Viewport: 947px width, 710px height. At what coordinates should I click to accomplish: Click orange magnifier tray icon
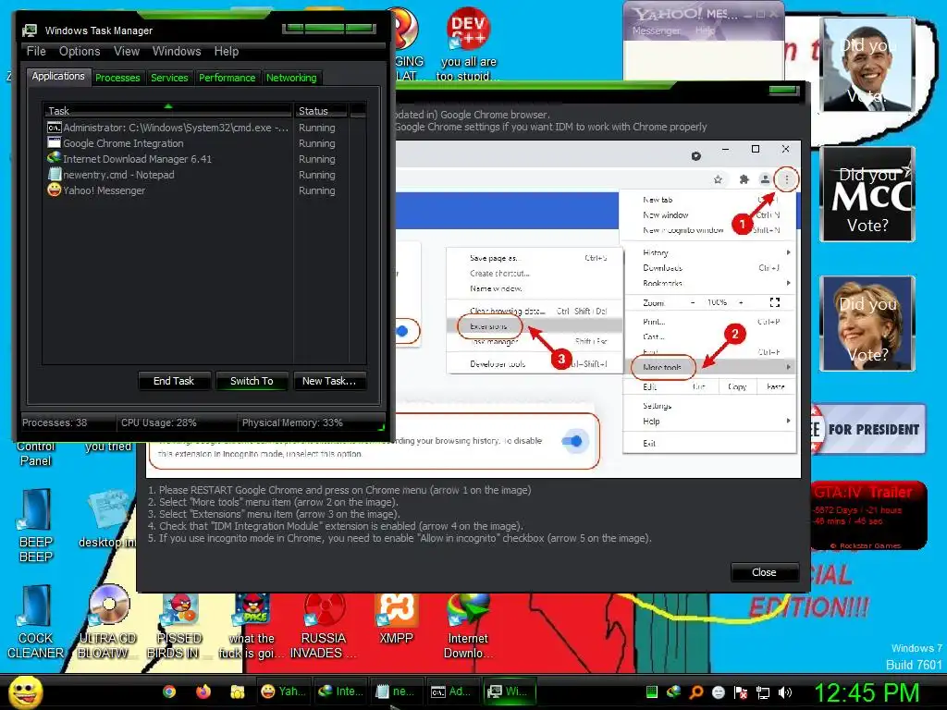(696, 692)
